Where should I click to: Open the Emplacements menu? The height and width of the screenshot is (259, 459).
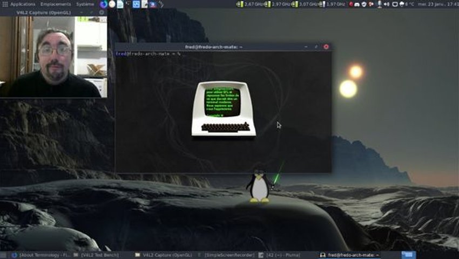(55, 4)
